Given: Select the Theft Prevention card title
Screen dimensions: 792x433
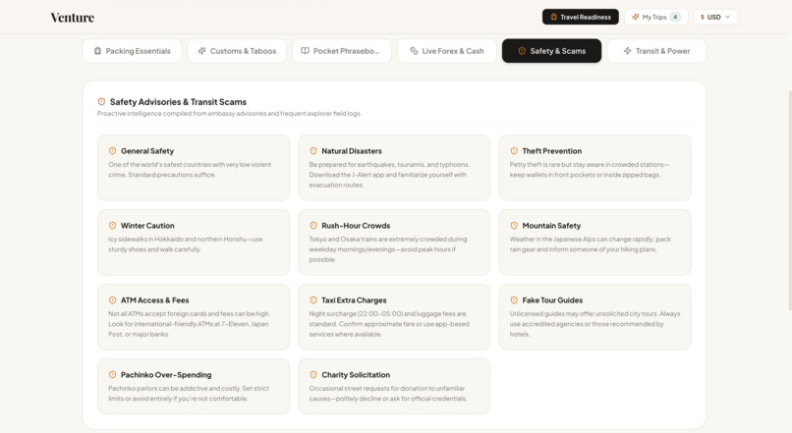Looking at the screenshot, I should (x=551, y=151).
